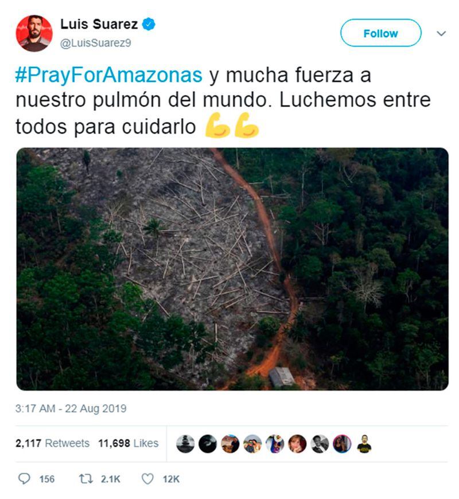Open the deforested Amazon photo
Screen dimensions: 459x499
tap(232, 269)
